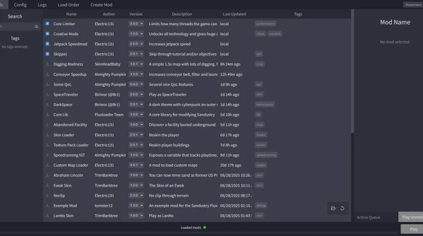Image resolution: width=423 pixels, height=236 pixels.
Task: Click the speedrunning tag chip
Action: (x=266, y=155)
